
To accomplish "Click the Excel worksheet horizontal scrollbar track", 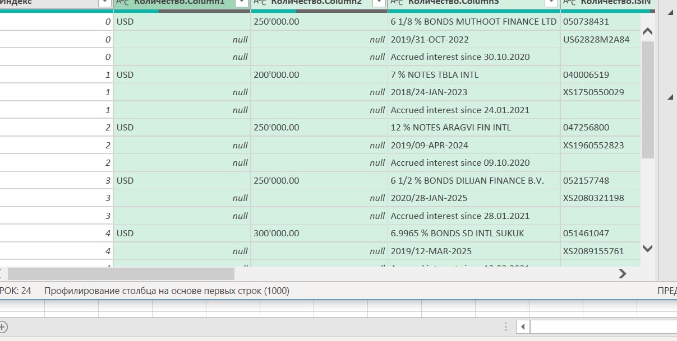I will tap(603, 326).
